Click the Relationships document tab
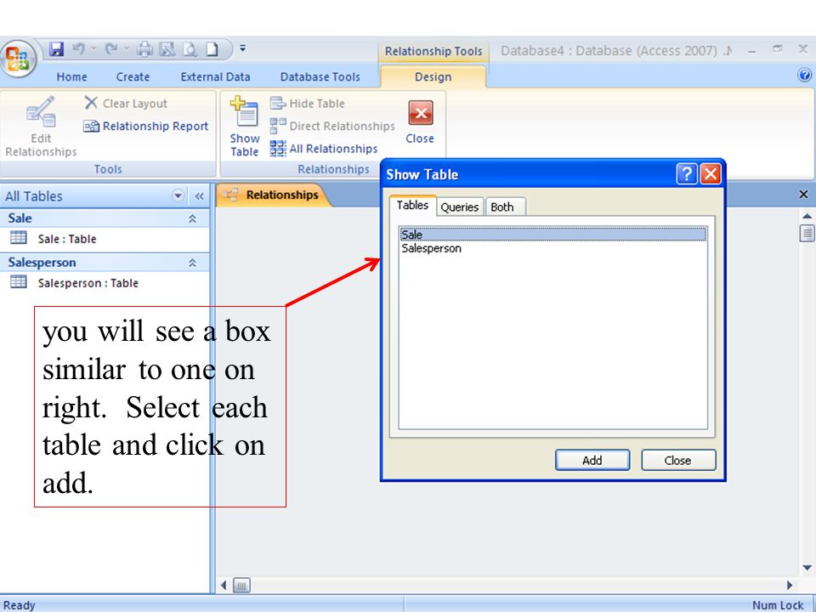This screenshot has height=612, width=816. tap(273, 195)
